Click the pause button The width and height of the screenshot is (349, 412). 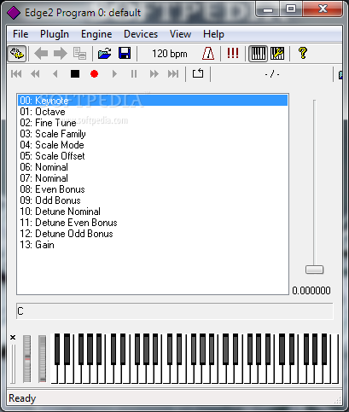(134, 74)
